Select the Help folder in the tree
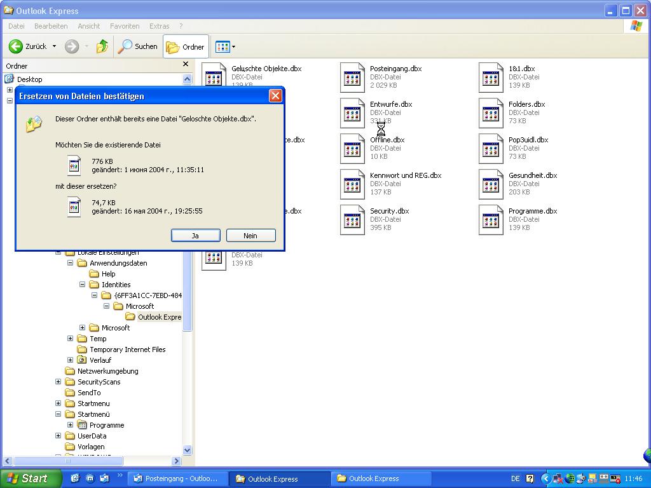This screenshot has height=488, width=651. pos(108,274)
